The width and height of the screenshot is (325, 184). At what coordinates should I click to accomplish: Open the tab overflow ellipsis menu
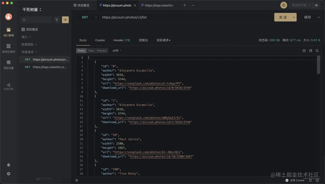point(193,5)
